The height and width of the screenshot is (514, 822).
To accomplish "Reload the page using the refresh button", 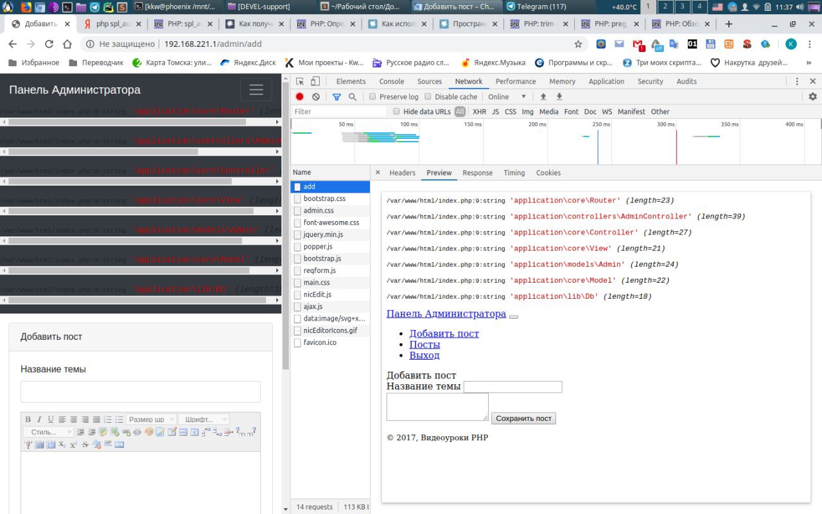I will point(49,44).
